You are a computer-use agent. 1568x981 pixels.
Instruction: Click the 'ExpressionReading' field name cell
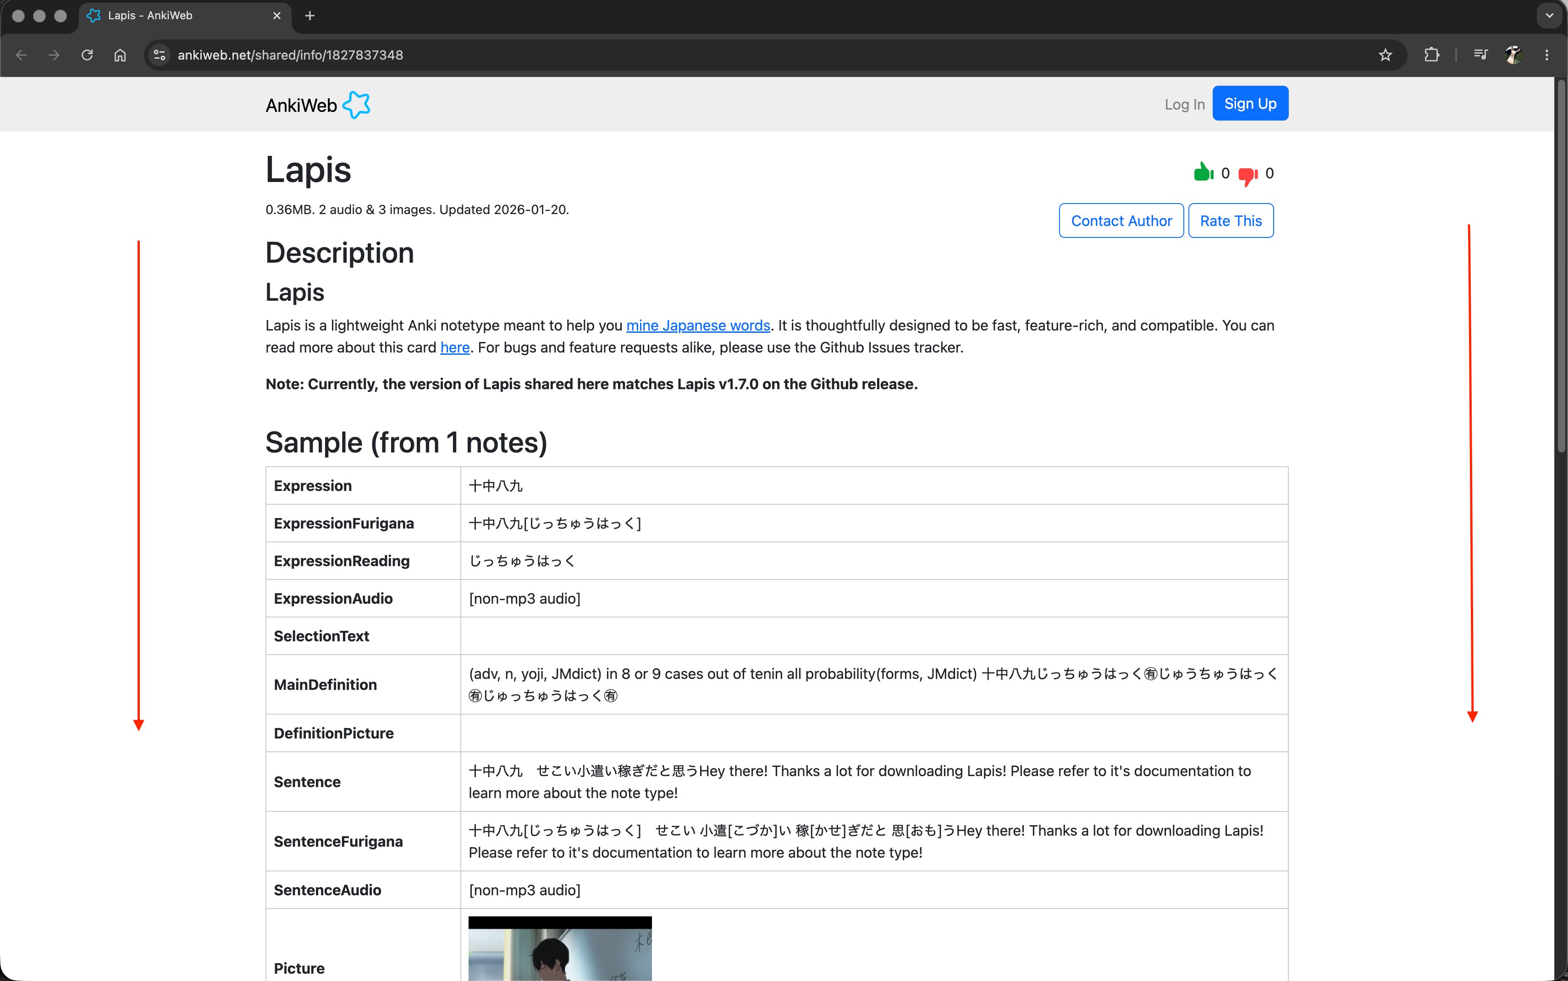363,561
